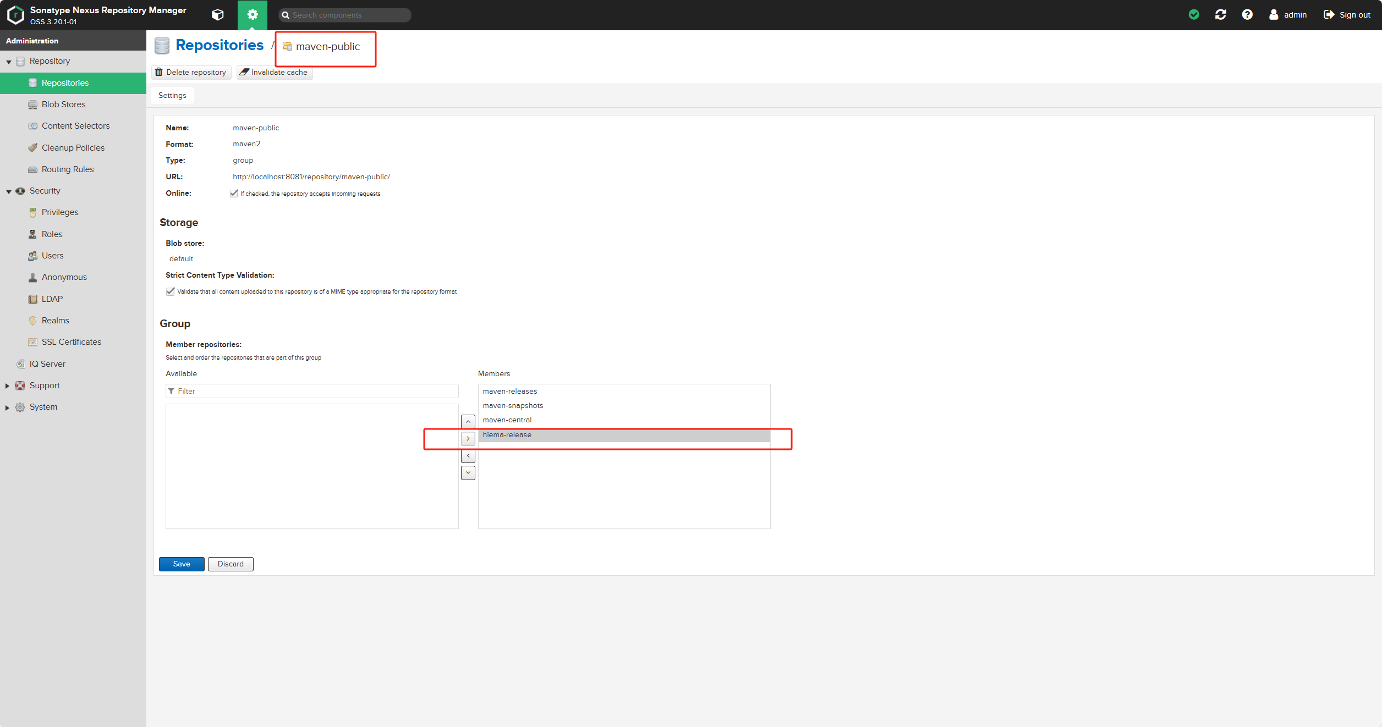
Task: Click the Discard button
Action: click(231, 564)
